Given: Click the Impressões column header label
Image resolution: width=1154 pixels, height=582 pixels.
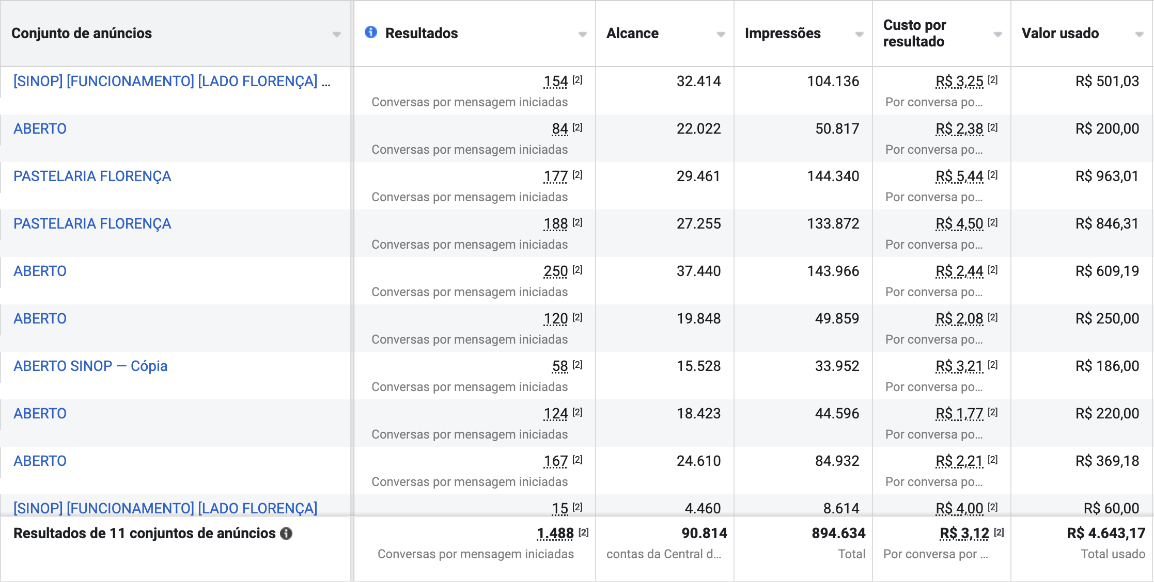Looking at the screenshot, I should tap(783, 34).
